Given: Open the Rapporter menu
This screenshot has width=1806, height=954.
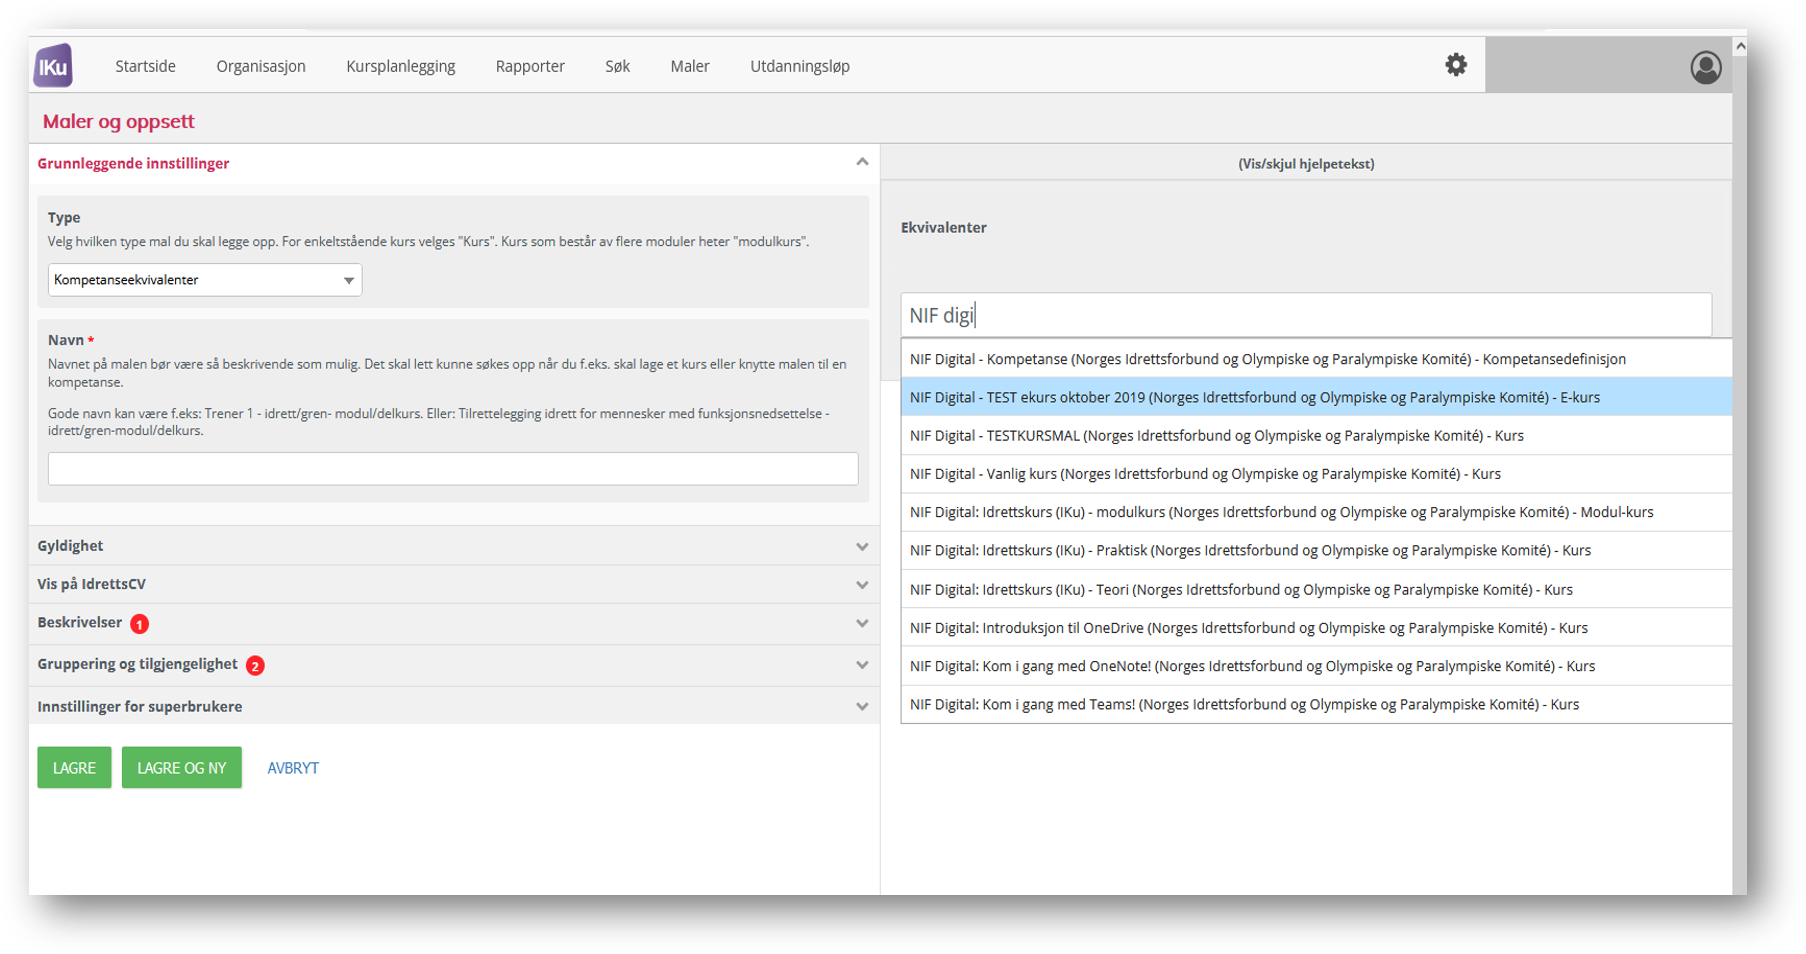Looking at the screenshot, I should tap(530, 66).
